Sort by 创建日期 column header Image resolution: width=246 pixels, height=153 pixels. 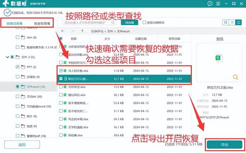pos(141,39)
